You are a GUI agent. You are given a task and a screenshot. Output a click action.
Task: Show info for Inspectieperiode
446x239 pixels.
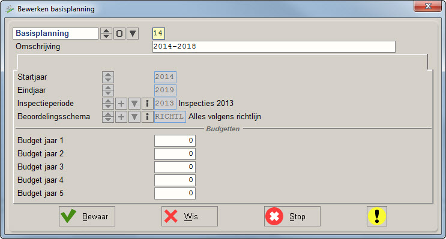(x=147, y=104)
